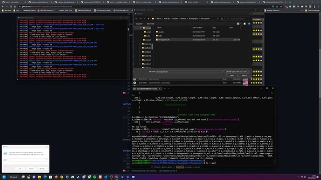Viewport: 321px width, 180px height.
Task: Open Visual Studio Code from the taskbar
Action: (x=106, y=177)
